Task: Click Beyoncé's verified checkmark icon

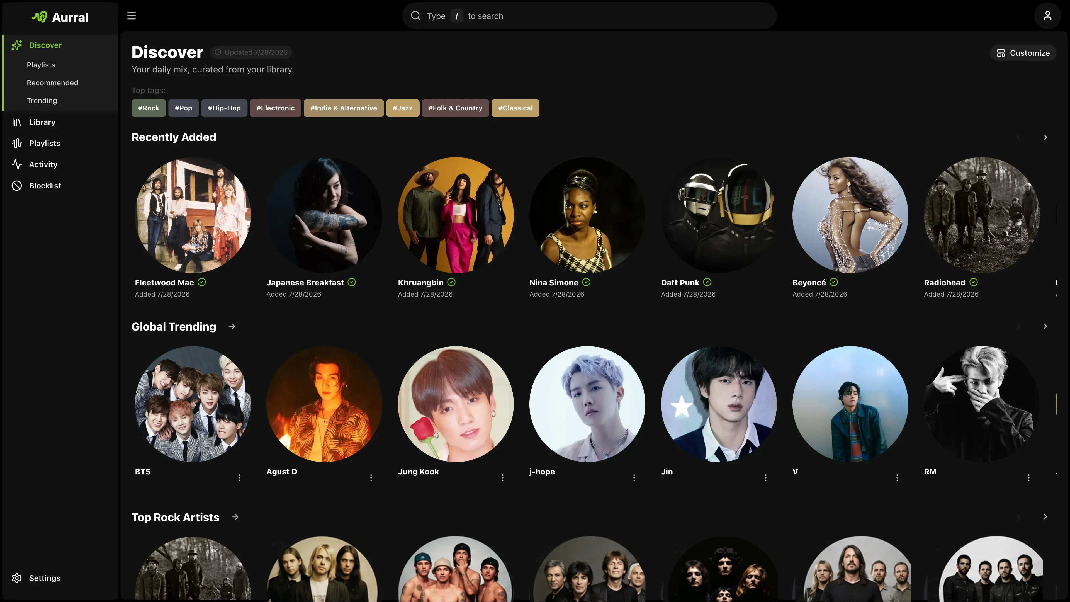Action: pyautogui.click(x=834, y=282)
